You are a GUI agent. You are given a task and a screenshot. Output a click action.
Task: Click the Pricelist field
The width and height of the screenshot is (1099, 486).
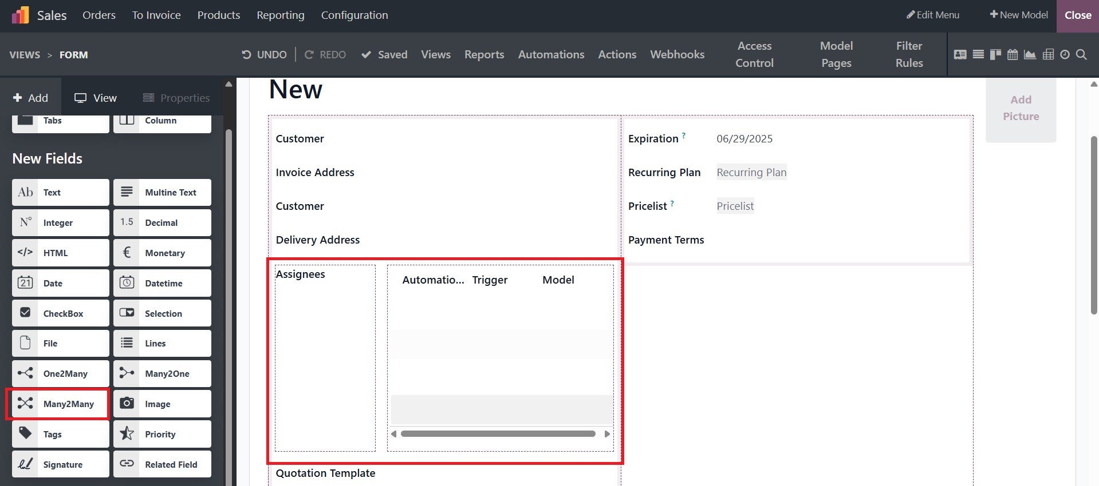pyautogui.click(x=735, y=206)
